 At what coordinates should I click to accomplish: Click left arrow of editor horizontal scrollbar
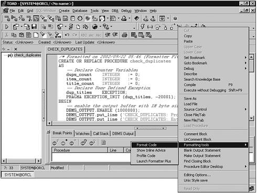(x=49, y=123)
